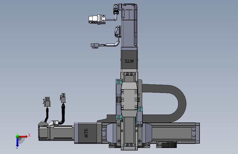Image resolution: width=238 pixels, height=154 pixels.
Task: Select the black sensor under the horizontal rail
Action: (x=169, y=145)
